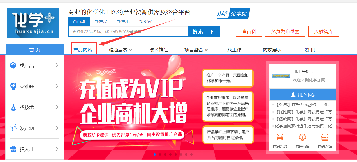This screenshot has height=162, width=357.
Task: Select the 找技术 flask icon
Action: (13, 107)
